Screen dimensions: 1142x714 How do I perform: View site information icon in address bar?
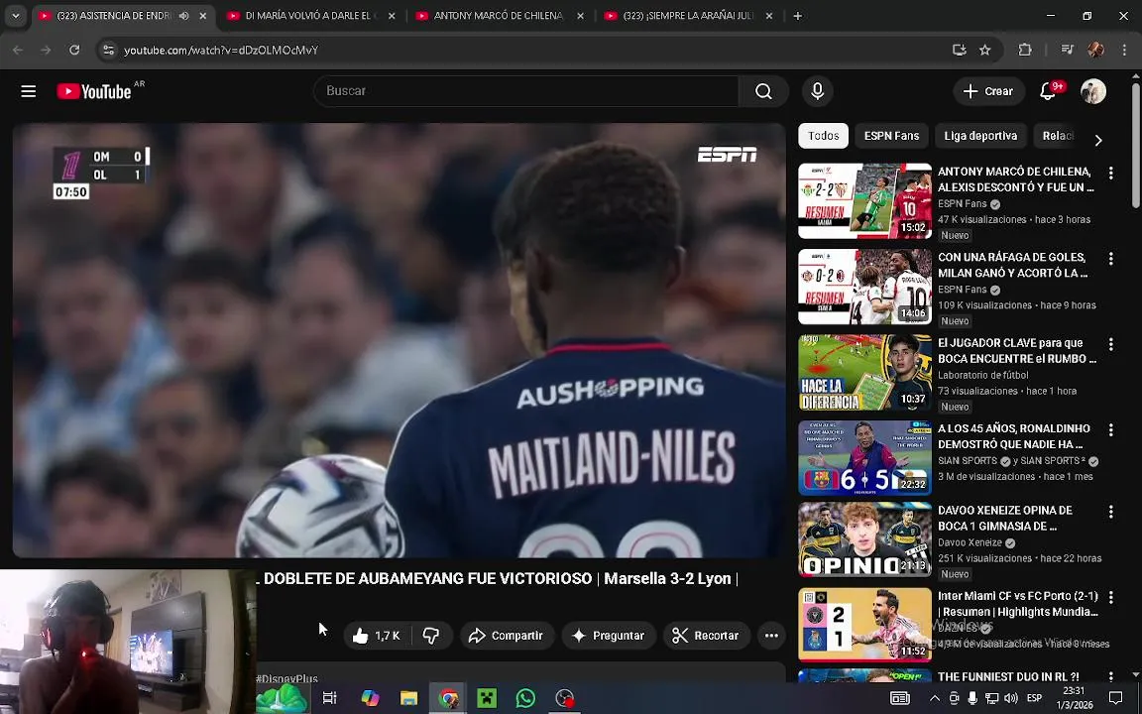coord(108,50)
